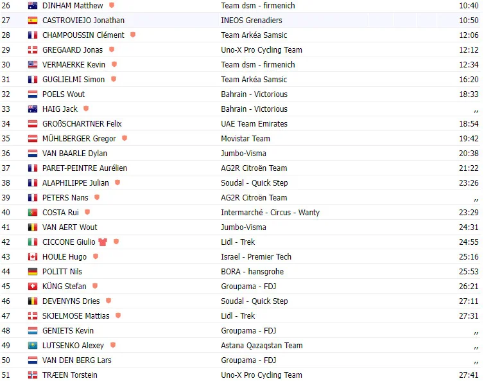Viewport: 484px width, 381px height.
Task: Open rider VAN AERT Wout
Action: tap(70, 227)
